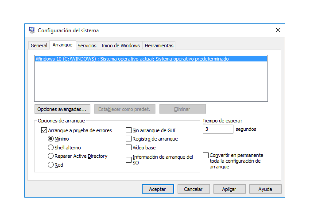Check the Registro de arranque box
The height and width of the screenshot is (221, 310).
coord(129,139)
